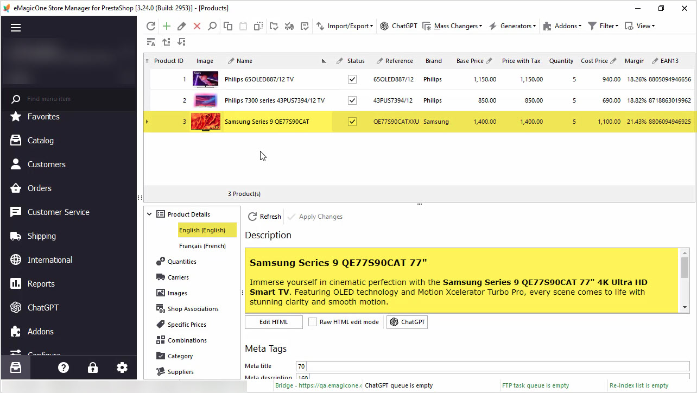Click the carriers truck toolbar icon
The width and height of the screenshot is (697, 393).
(289, 26)
